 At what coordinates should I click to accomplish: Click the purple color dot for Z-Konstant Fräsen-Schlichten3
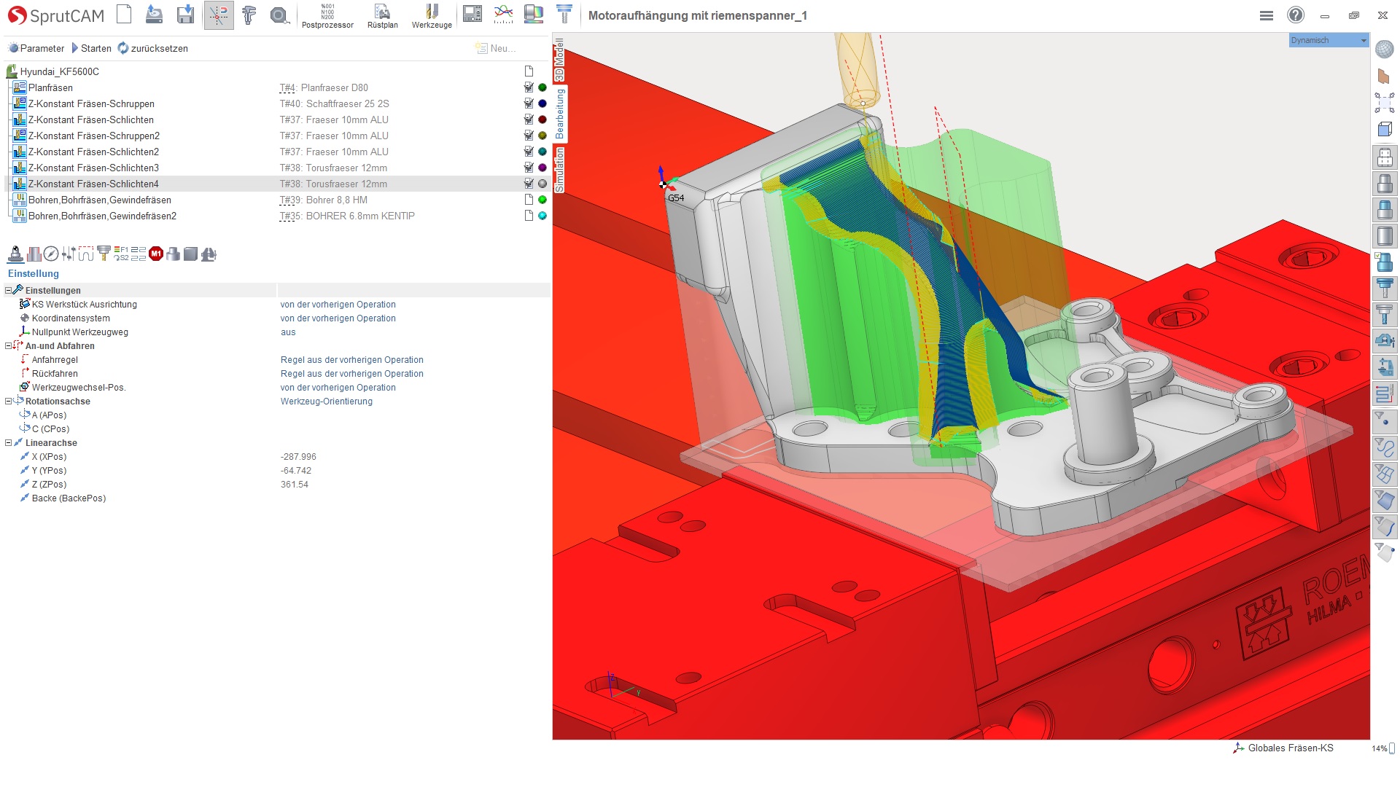pyautogui.click(x=542, y=168)
